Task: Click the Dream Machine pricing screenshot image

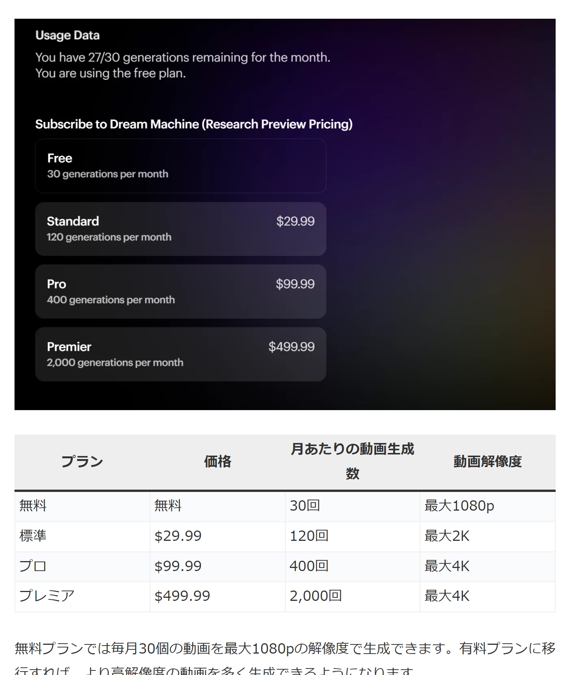Action: coord(285,214)
